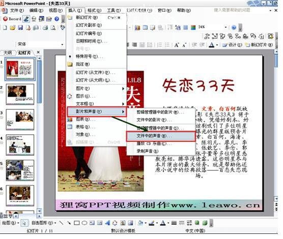
Task: Click the 新幻灯片 button in formatting toolbar
Action: 259,45
